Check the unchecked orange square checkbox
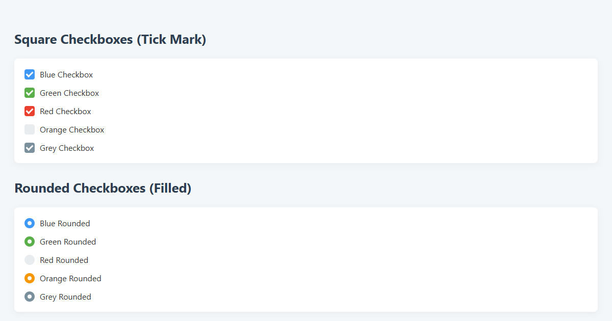 (x=30, y=130)
